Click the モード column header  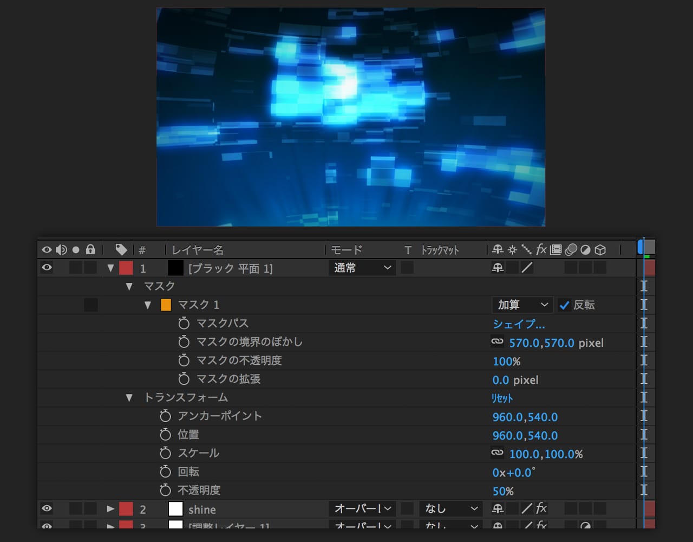(346, 250)
